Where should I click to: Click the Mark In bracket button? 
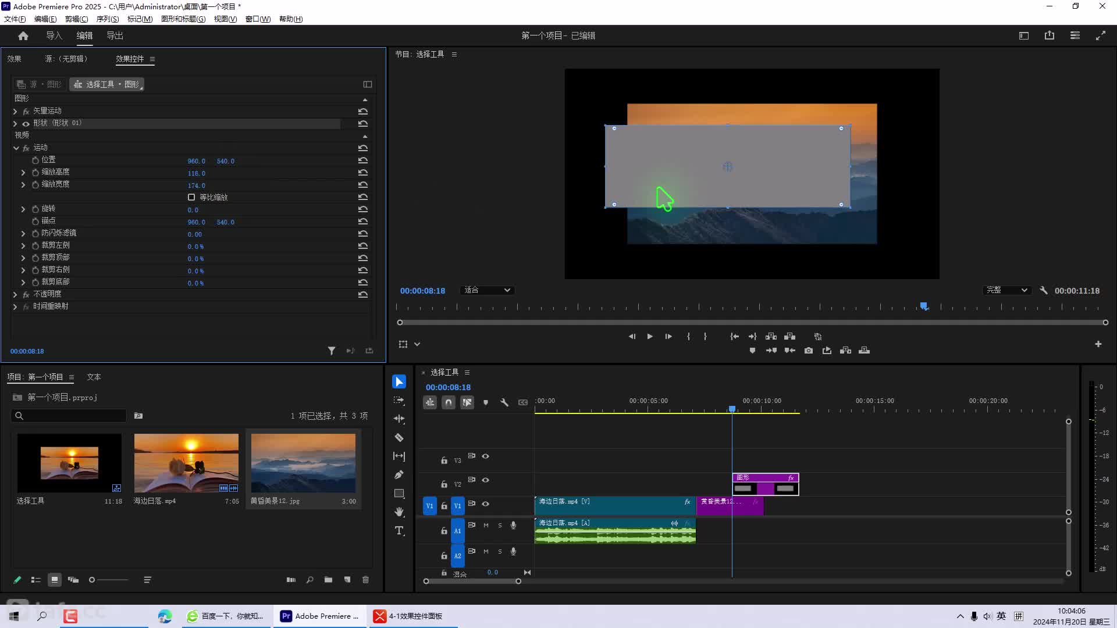(x=688, y=337)
